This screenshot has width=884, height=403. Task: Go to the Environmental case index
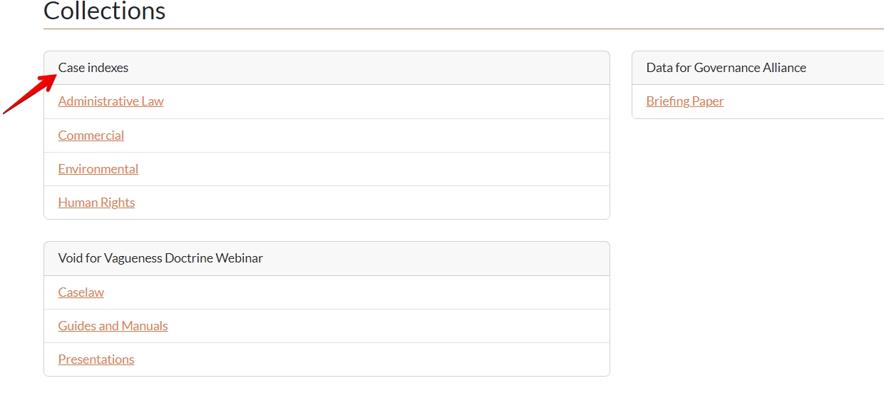(98, 169)
